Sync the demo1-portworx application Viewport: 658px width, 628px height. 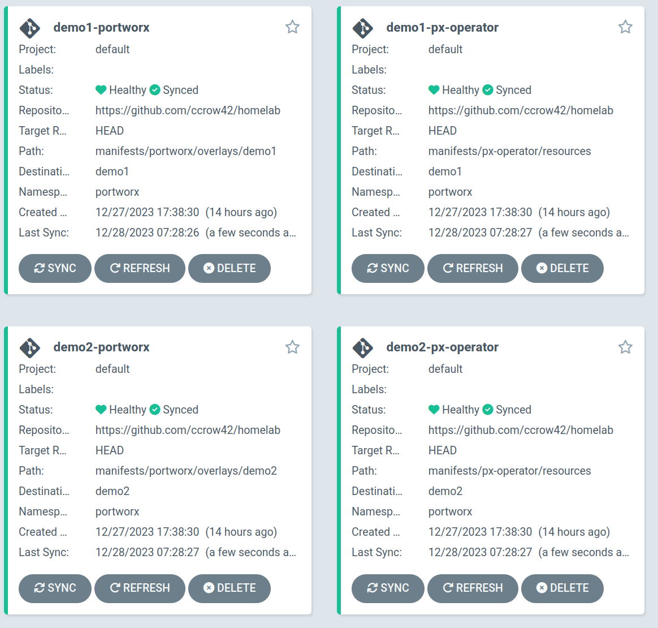[55, 268]
